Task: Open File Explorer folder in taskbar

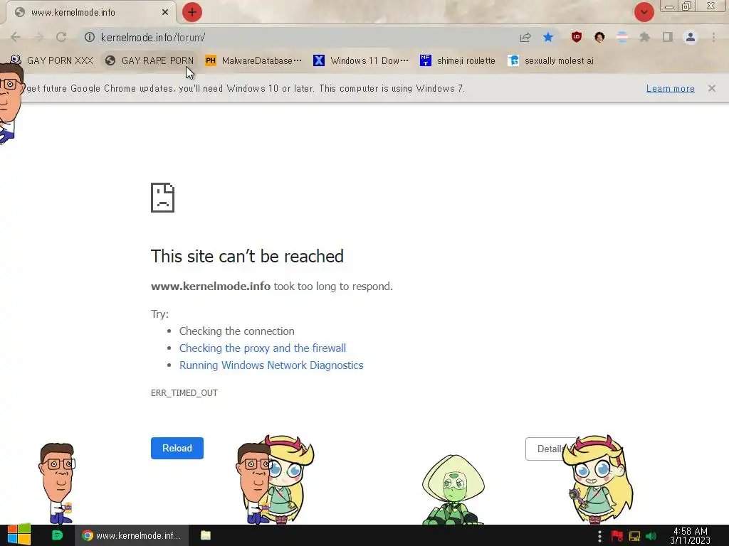Action: click(x=206, y=535)
